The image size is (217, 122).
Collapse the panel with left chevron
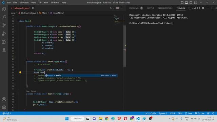pyautogui.click(x=212, y=8)
